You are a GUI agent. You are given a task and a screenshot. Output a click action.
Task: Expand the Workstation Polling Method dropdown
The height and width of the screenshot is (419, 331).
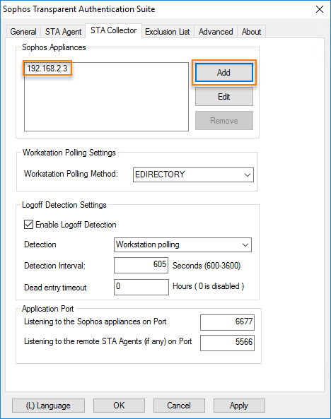point(193,175)
